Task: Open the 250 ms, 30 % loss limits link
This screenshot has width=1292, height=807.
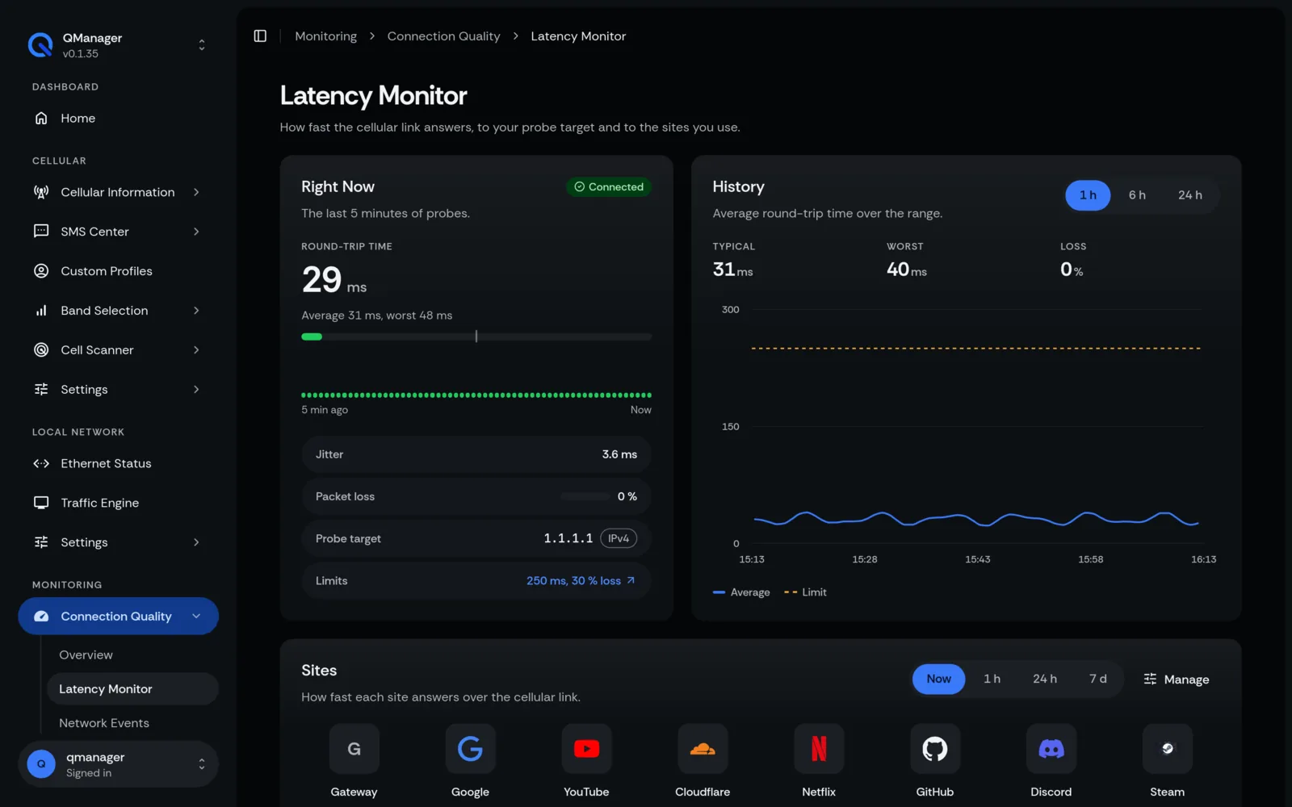Action: [x=581, y=581]
